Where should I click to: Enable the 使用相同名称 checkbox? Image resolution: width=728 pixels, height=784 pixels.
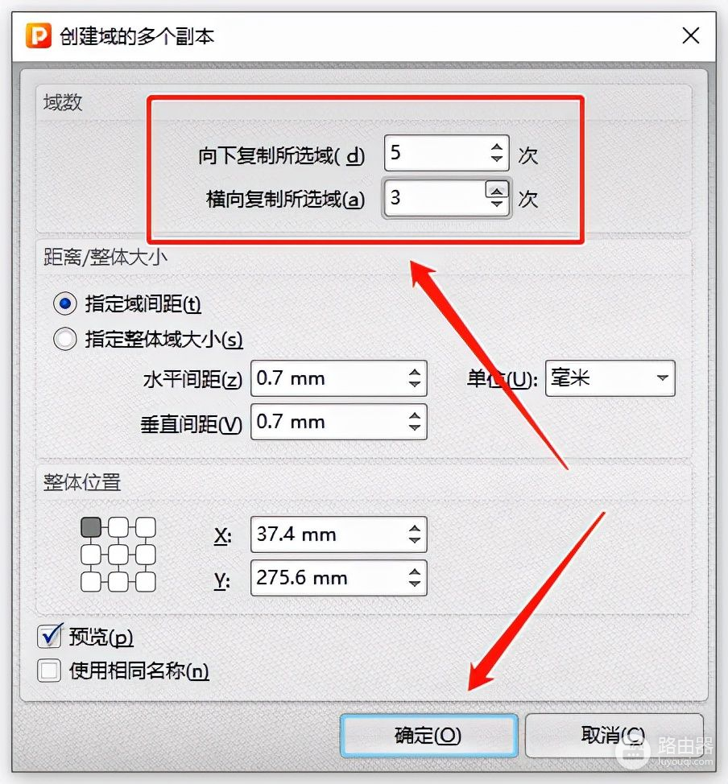50,671
